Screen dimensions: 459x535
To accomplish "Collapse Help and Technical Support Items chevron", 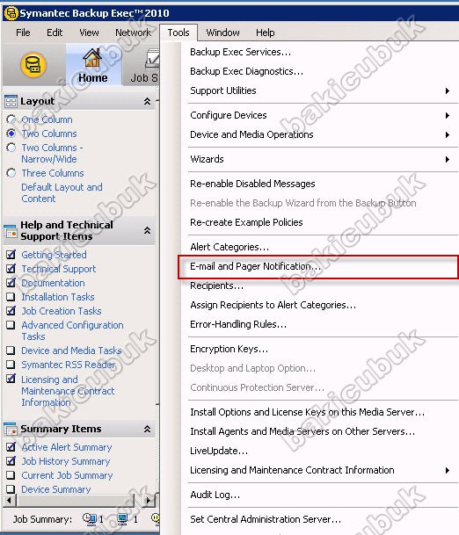I will click(147, 231).
